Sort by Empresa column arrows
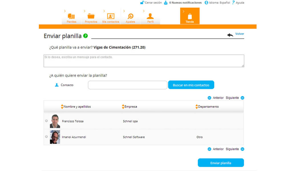This screenshot has height=171, width=304. tap(123, 107)
